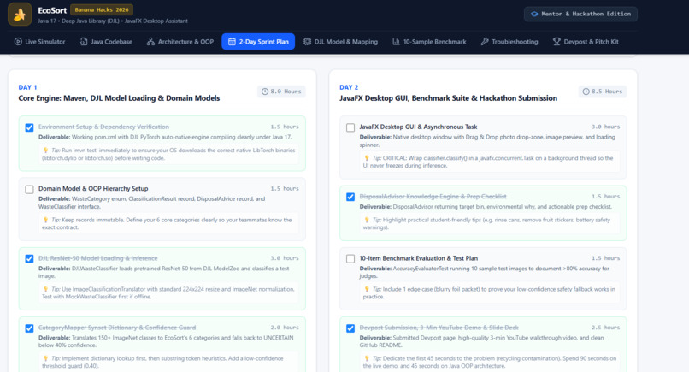The width and height of the screenshot is (689, 372).
Task: Open the Troubleshooting tab
Action: pos(509,42)
